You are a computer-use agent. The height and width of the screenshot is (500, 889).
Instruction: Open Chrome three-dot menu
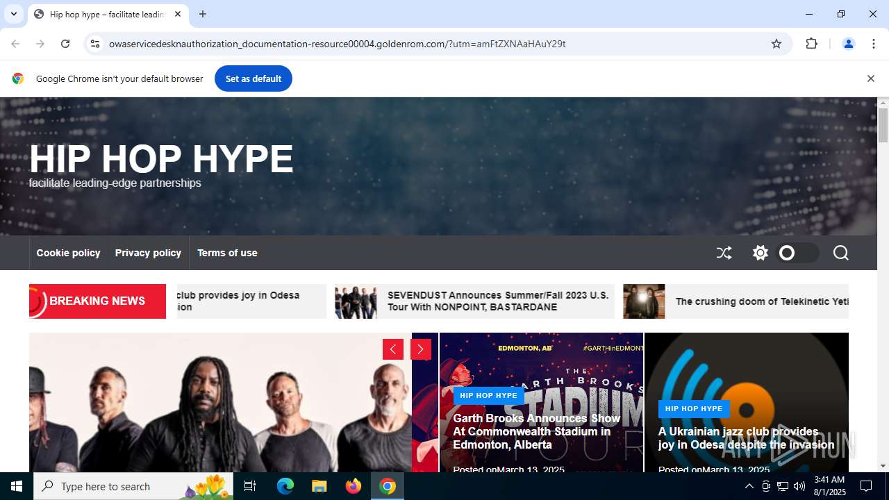click(874, 44)
